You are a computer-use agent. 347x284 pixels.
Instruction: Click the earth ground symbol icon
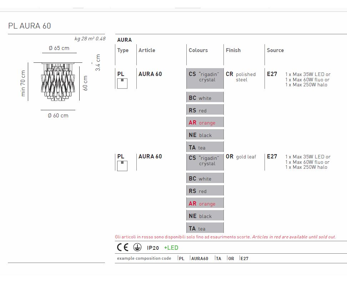137,248
